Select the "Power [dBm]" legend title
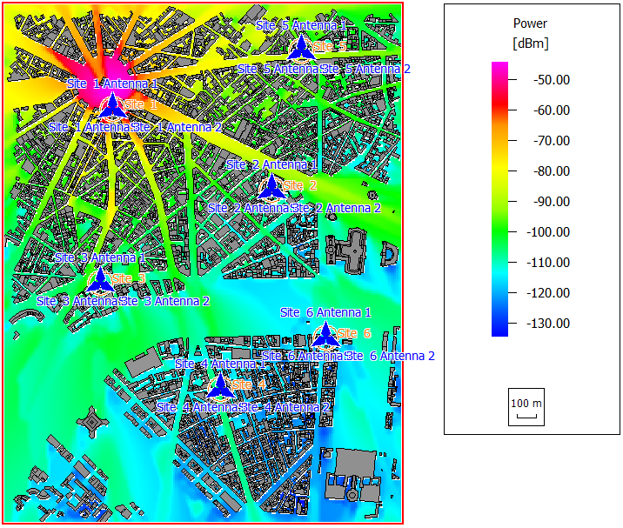623x528 pixels. coord(531,34)
